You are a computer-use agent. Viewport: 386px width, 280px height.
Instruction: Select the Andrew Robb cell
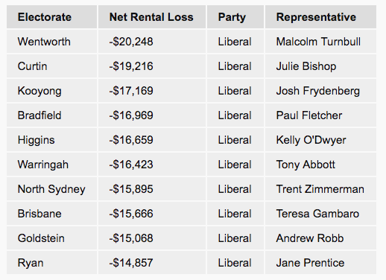point(320,238)
